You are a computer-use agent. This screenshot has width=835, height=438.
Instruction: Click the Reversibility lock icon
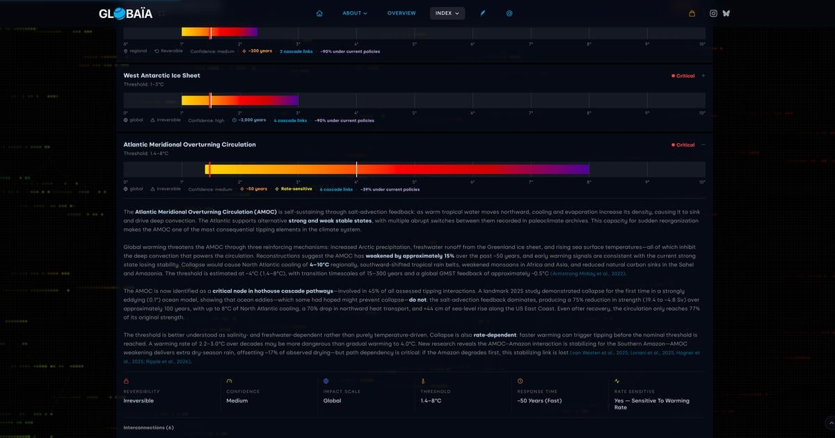(126, 381)
